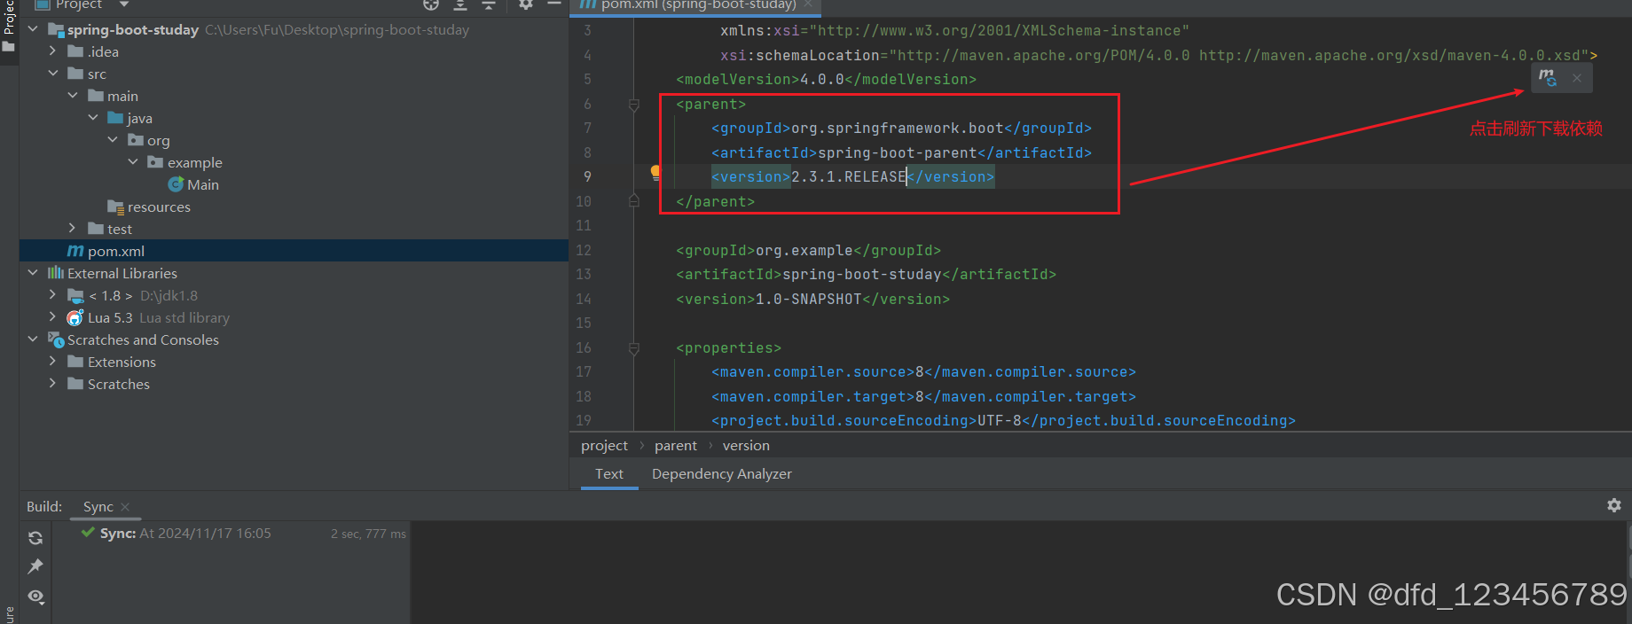Collapse the org package
This screenshot has width=1632, height=624.
[113, 140]
